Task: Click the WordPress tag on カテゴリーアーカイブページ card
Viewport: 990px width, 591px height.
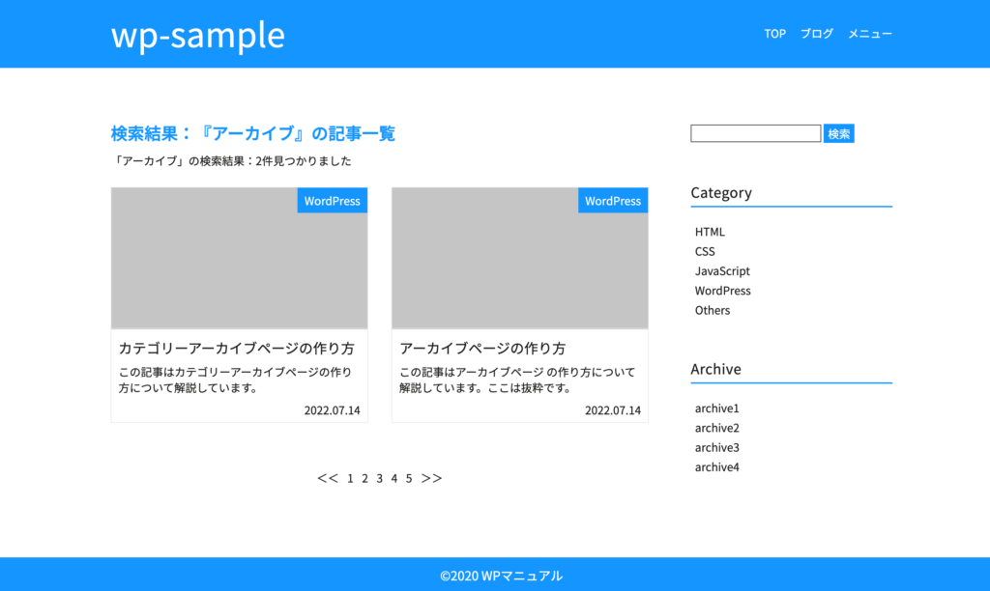Action: pyautogui.click(x=333, y=201)
